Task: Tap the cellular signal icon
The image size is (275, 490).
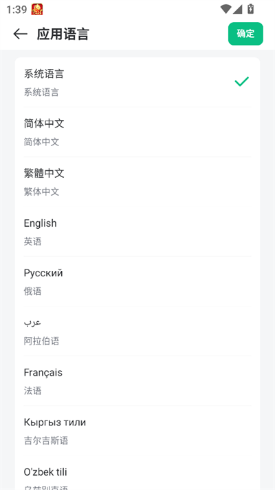Action: [238, 9]
